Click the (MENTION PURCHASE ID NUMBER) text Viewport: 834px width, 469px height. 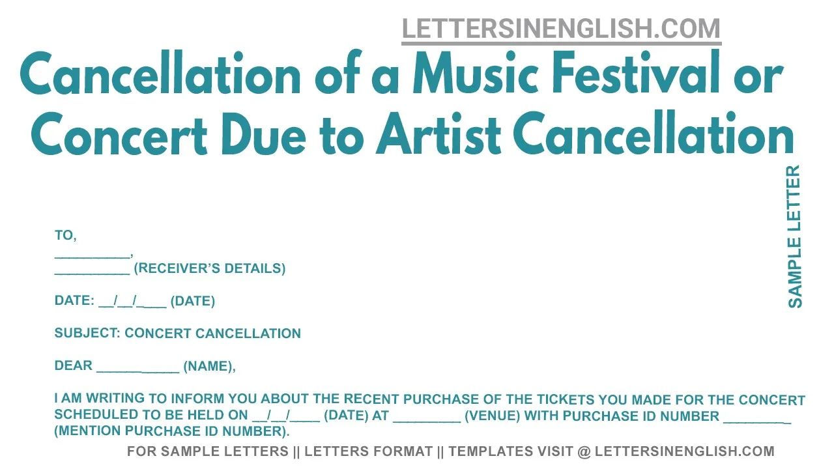click(x=172, y=431)
